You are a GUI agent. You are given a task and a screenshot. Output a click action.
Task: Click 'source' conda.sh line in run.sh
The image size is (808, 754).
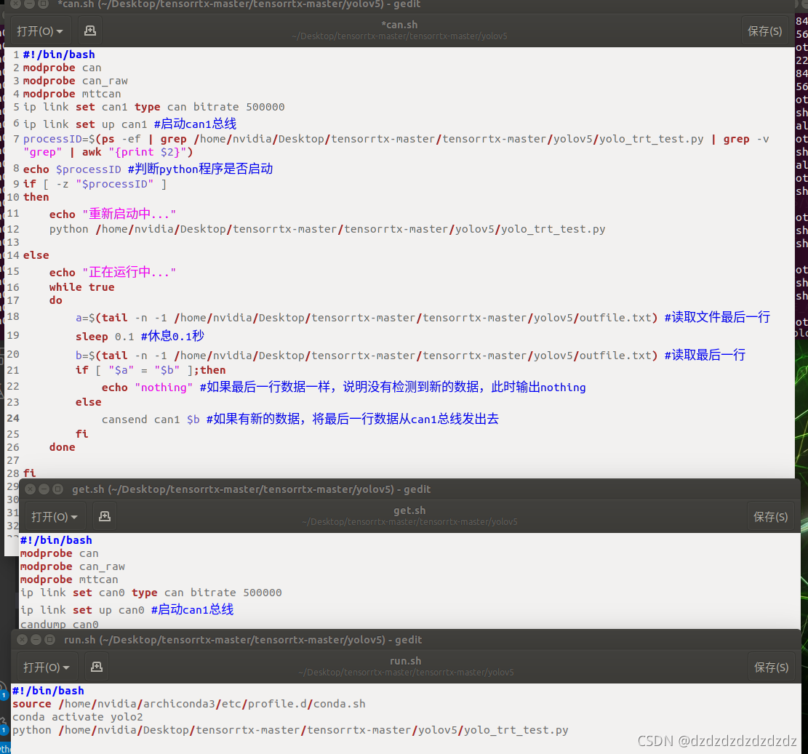coord(188,704)
